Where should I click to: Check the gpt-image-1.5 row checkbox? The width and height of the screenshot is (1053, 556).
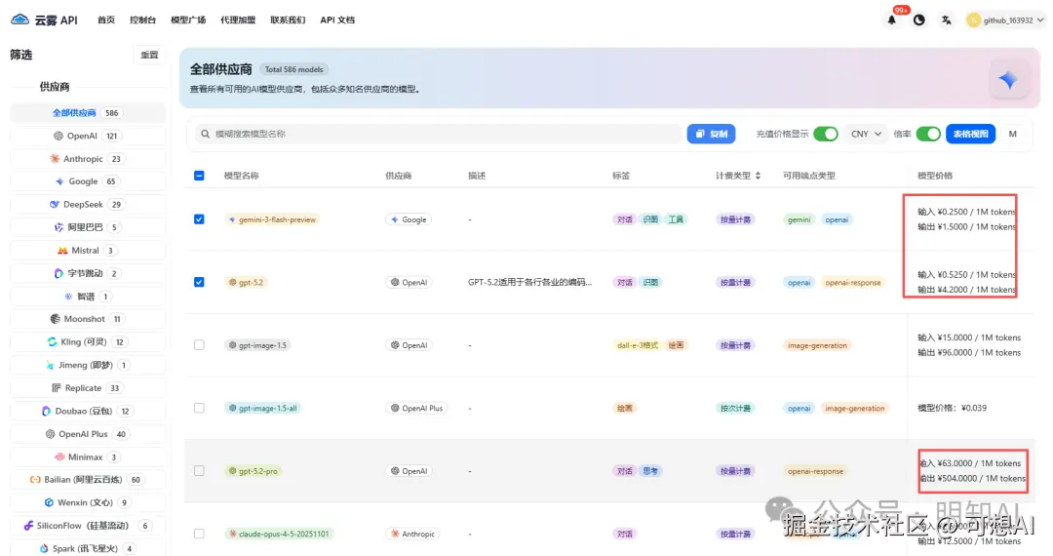[x=199, y=344]
